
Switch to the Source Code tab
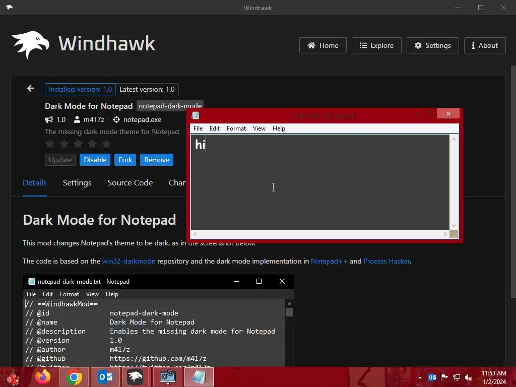pos(130,182)
